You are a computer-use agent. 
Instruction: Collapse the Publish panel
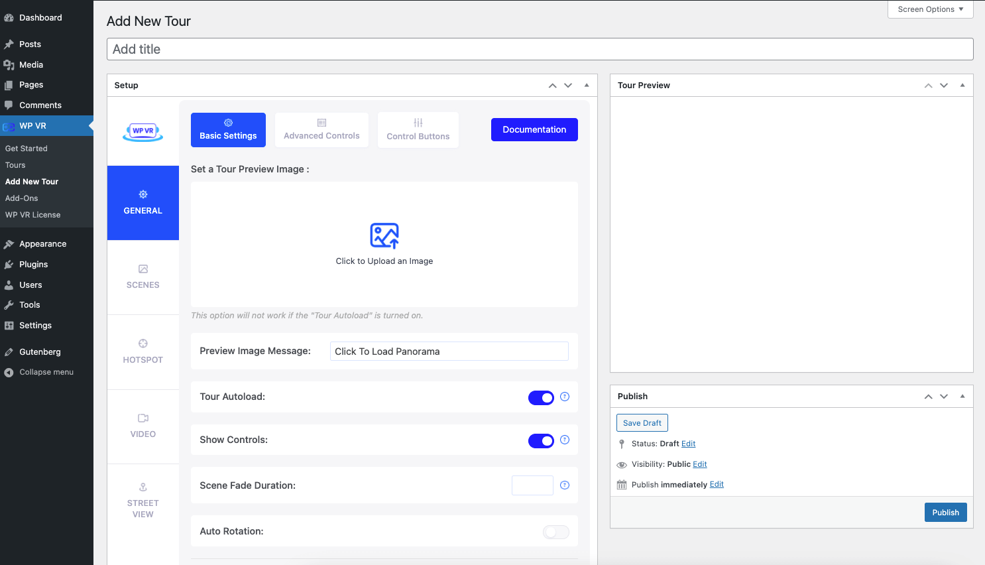(x=962, y=397)
